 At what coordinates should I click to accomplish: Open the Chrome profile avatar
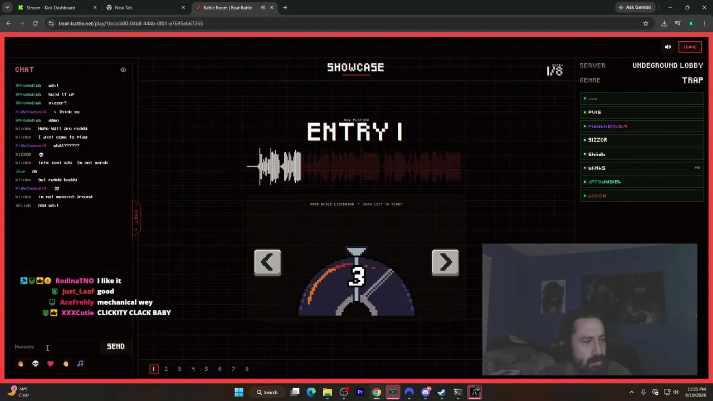pyautogui.click(x=691, y=23)
